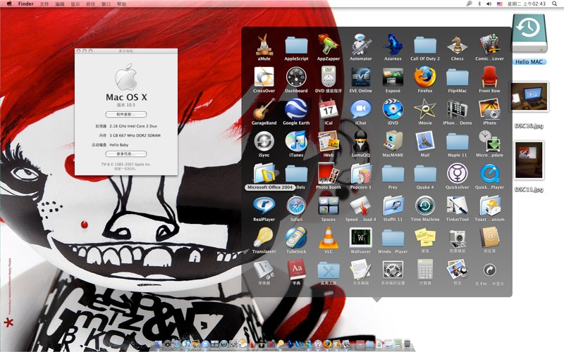Select the DSC11.jpg desktop thumbnail
The height and width of the screenshot is (352, 564).
click(x=529, y=161)
